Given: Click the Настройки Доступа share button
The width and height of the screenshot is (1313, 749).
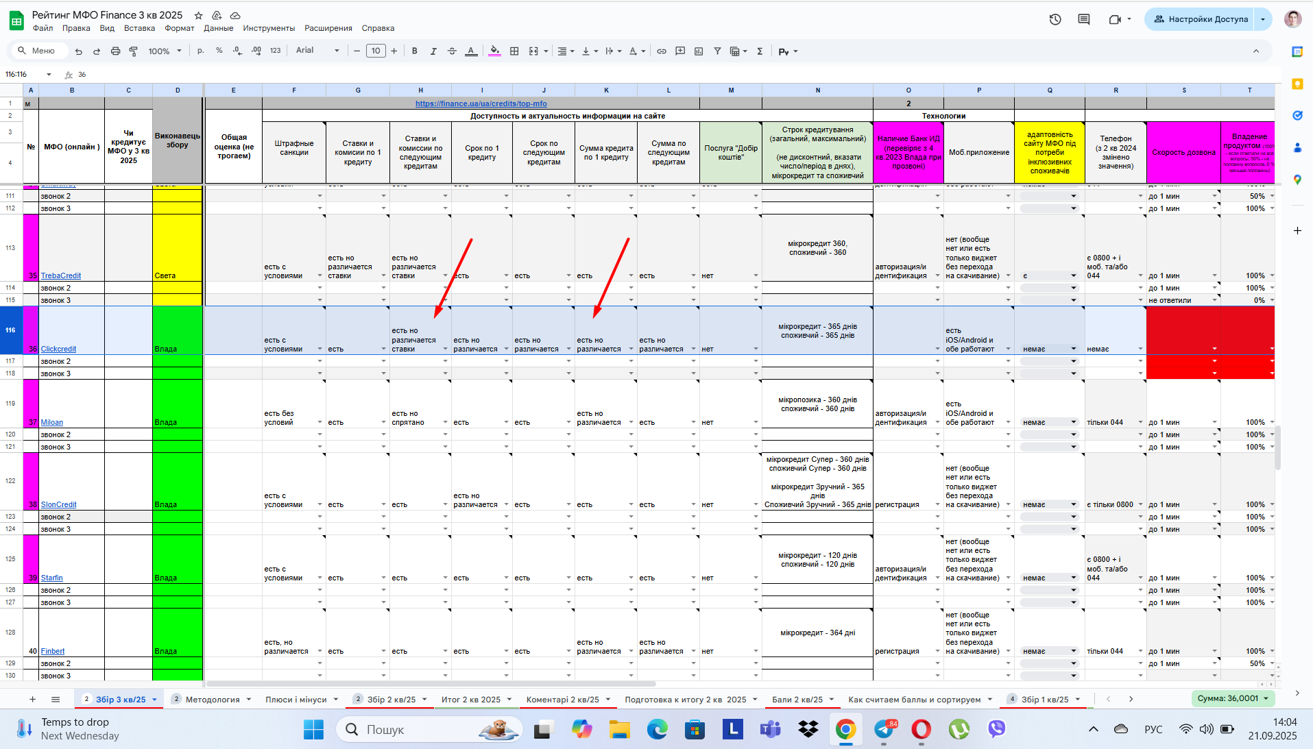Looking at the screenshot, I should coord(1200,19).
